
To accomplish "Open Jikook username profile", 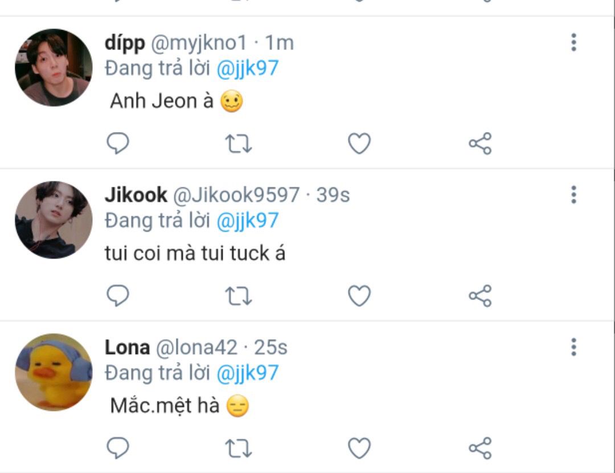I will 136,195.
